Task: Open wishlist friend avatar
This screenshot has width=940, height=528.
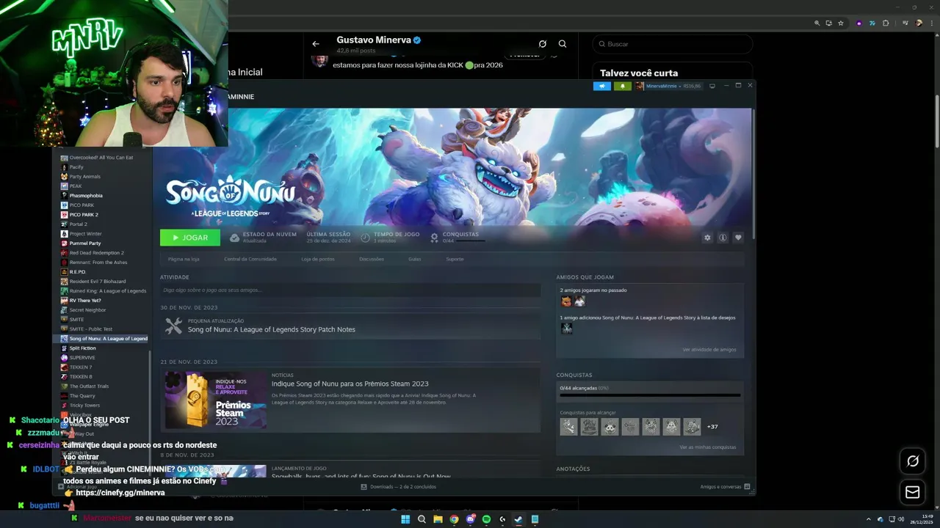Action: point(566,329)
